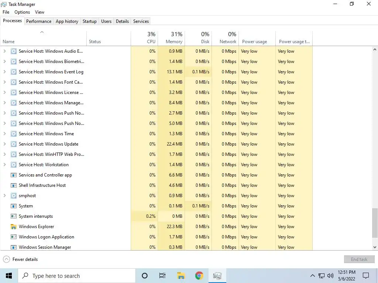Launch Google Chrome from the taskbar
This screenshot has width=378, height=283.
(x=199, y=276)
